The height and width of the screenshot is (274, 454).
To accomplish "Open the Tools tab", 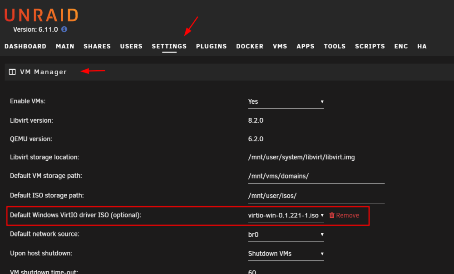I will click(x=335, y=46).
